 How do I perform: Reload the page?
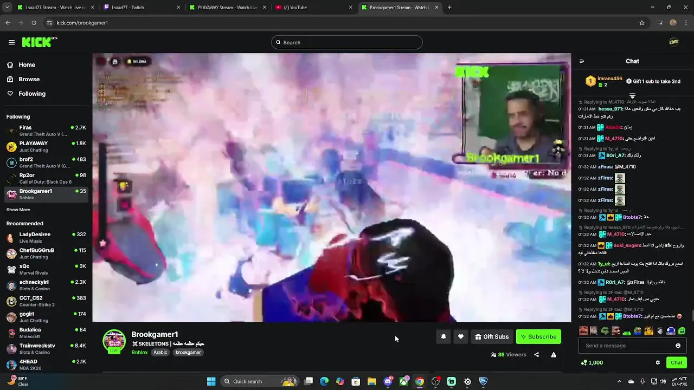(34, 23)
